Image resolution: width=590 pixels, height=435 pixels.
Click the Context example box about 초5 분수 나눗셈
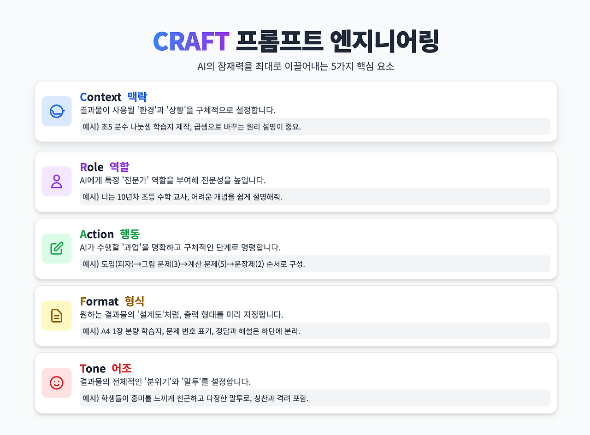pyautogui.click(x=315, y=126)
